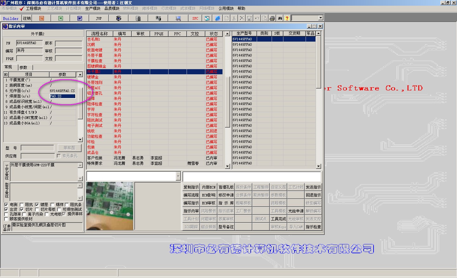Viewport: 457px width, 278px height.
Task: Click the Internet Explorer toolbar icon
Action: (x=217, y=18)
